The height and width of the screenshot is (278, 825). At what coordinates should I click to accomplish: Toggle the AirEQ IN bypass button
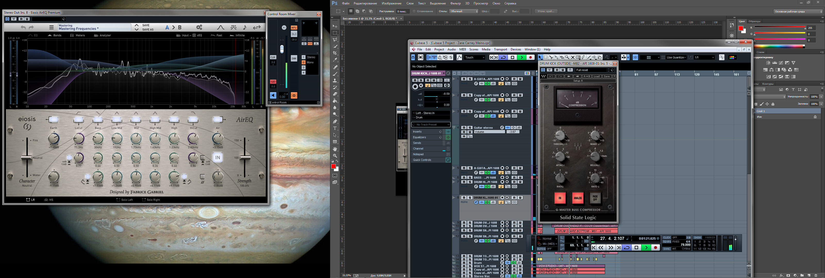tap(217, 157)
